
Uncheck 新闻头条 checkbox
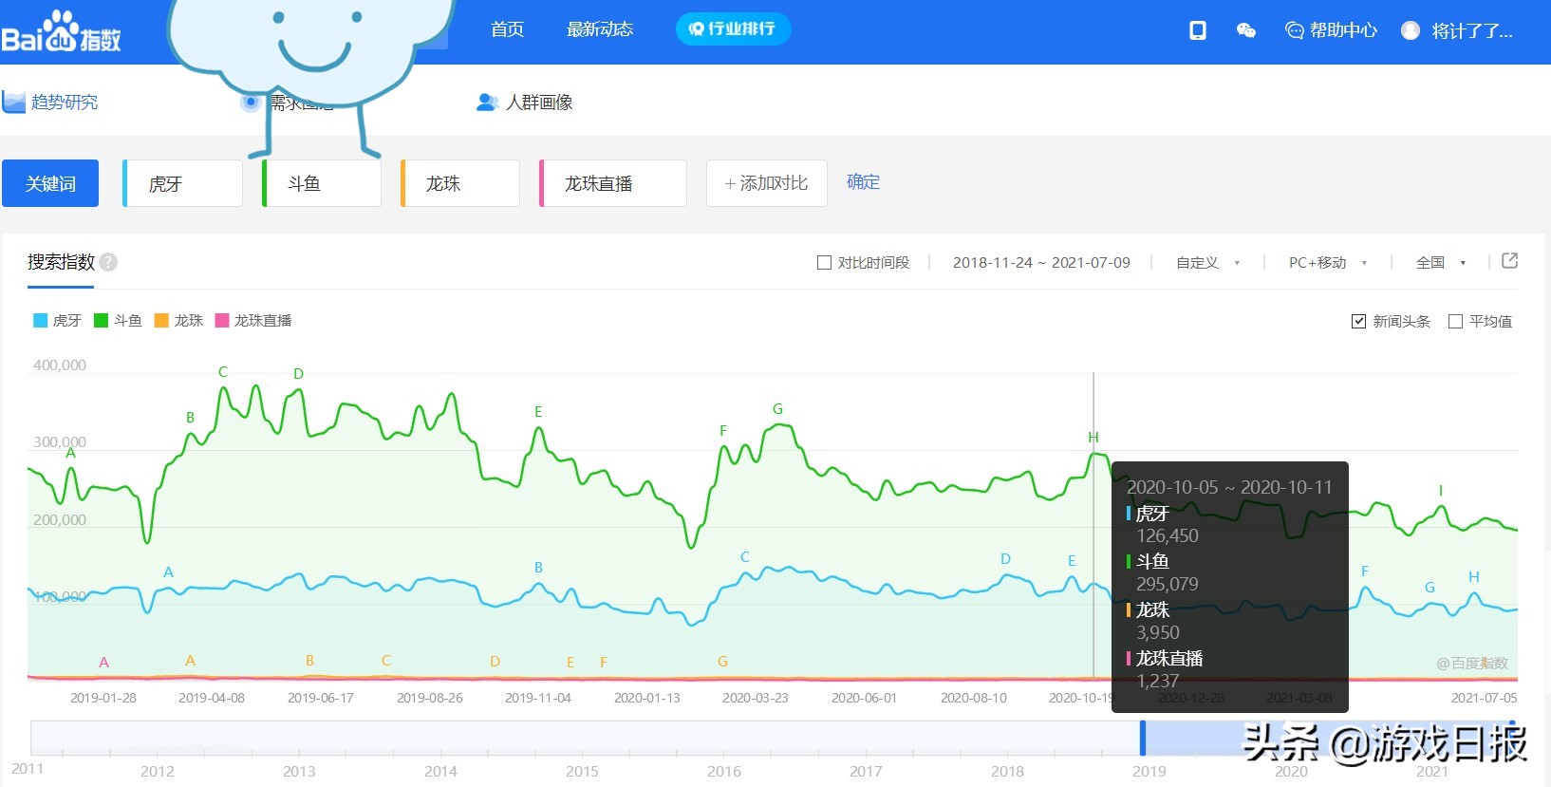pyautogui.click(x=1358, y=321)
